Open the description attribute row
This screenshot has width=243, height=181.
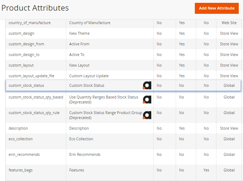coord(18,128)
